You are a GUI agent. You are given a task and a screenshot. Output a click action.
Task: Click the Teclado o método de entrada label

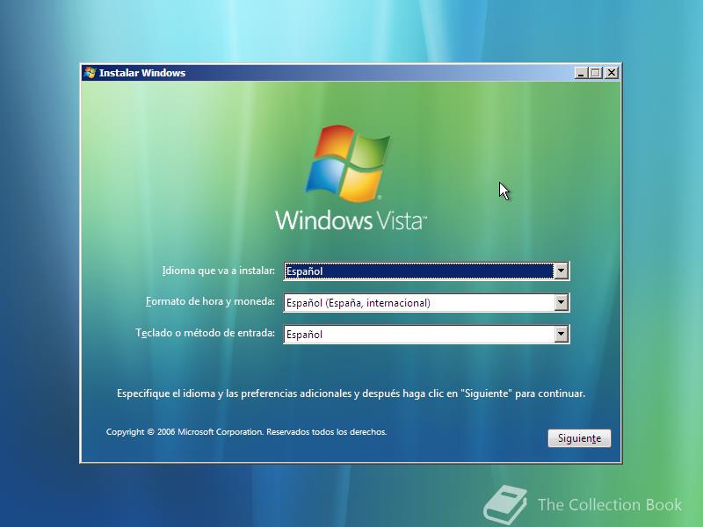click(x=206, y=333)
